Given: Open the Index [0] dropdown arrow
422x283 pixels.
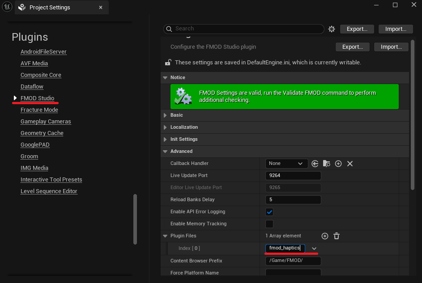Looking at the screenshot, I should pos(314,248).
